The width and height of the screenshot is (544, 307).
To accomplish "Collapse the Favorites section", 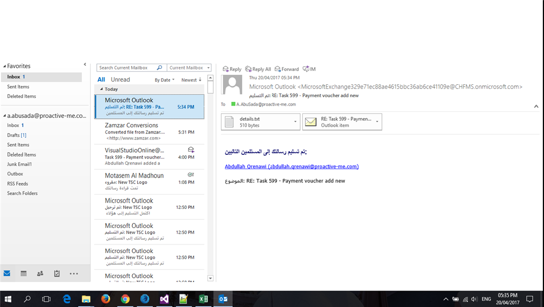I will pos(4,66).
